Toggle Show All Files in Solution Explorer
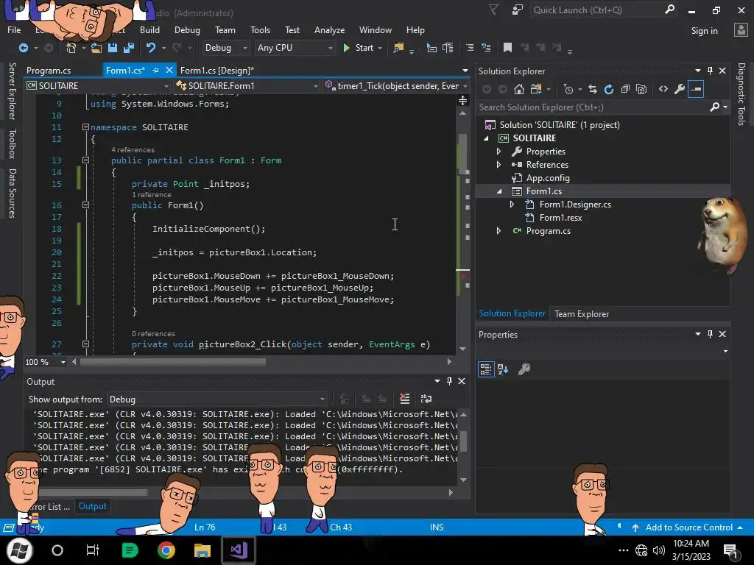This screenshot has width=754, height=565. click(641, 89)
